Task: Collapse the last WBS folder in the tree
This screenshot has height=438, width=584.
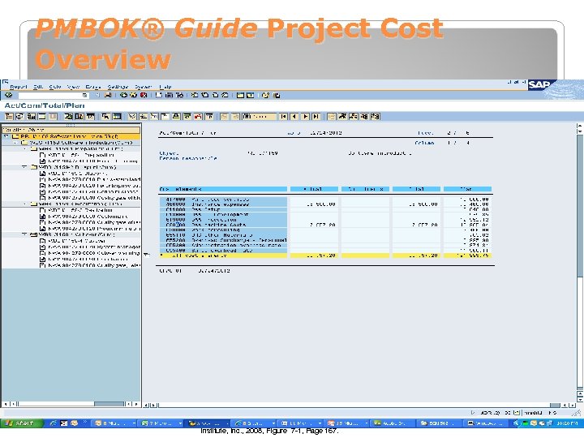Action: [x=24, y=234]
